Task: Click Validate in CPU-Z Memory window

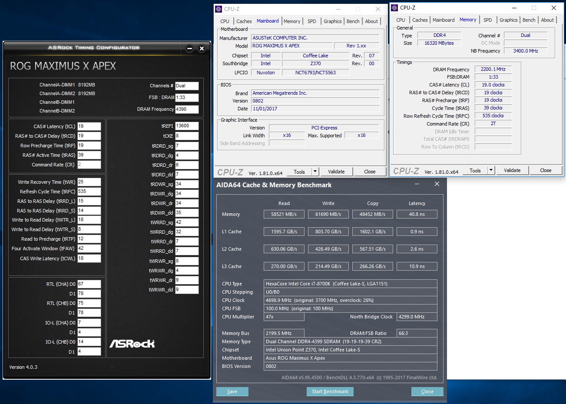Action: [512, 170]
